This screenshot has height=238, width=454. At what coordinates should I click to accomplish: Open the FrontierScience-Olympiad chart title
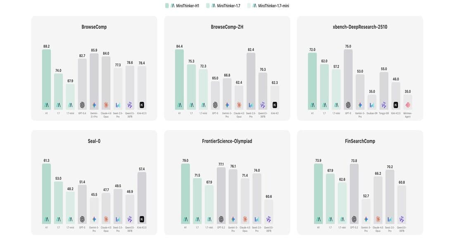[x=227, y=141]
